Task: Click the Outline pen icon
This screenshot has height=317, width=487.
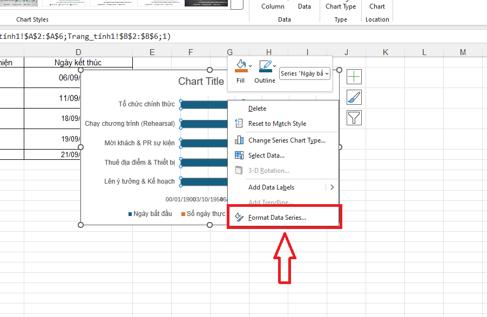Action: tap(266, 66)
